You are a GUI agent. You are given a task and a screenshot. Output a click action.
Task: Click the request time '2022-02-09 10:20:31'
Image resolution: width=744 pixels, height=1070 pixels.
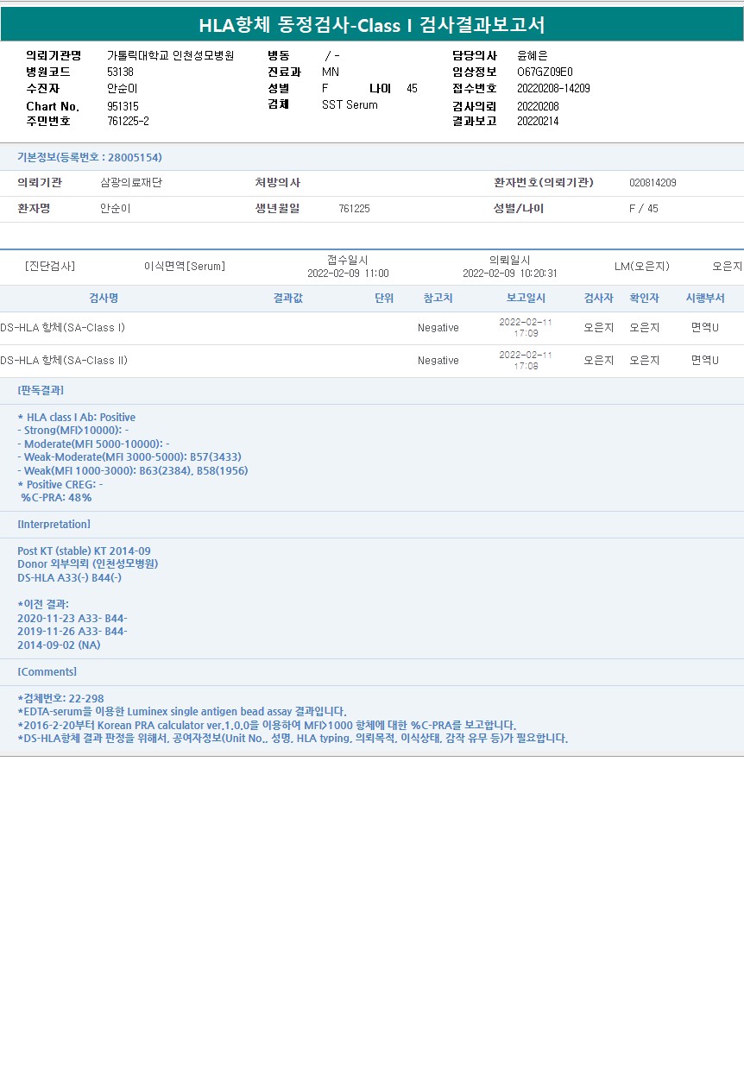pos(510,273)
